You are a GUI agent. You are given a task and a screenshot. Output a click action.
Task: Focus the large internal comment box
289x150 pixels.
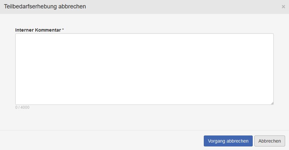(144, 69)
